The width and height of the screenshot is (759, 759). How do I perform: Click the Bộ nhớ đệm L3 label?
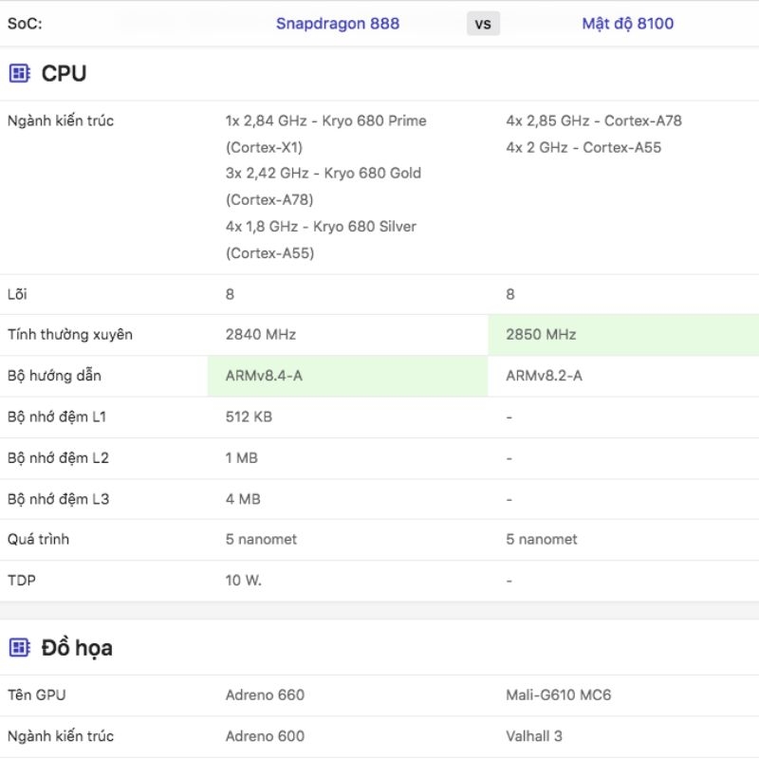[x=58, y=499]
